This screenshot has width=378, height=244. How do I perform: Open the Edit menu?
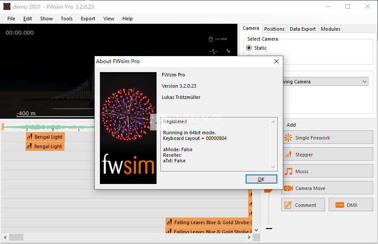click(x=28, y=19)
